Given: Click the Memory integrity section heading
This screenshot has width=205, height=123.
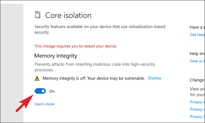Looking at the screenshot, I should pos(56,56).
